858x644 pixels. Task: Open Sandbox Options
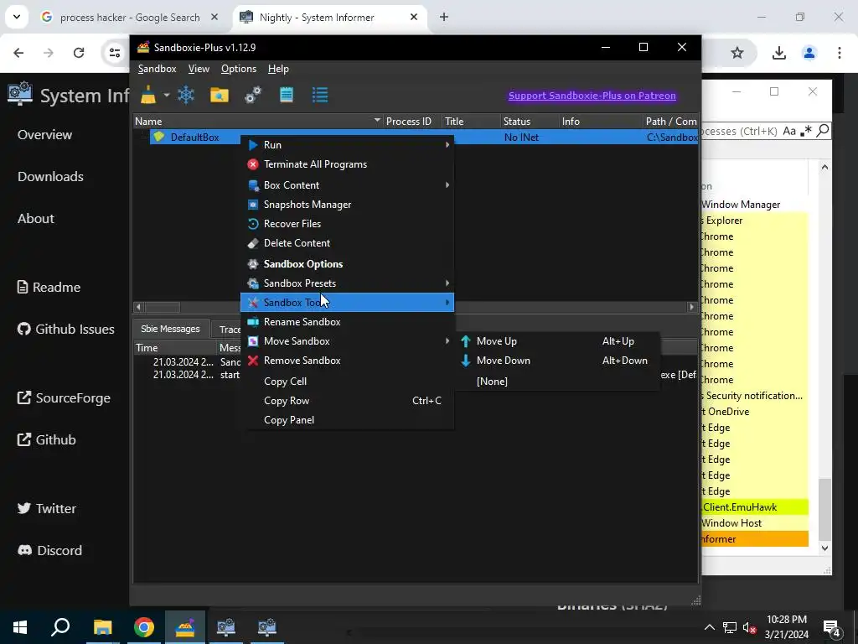(x=348, y=264)
